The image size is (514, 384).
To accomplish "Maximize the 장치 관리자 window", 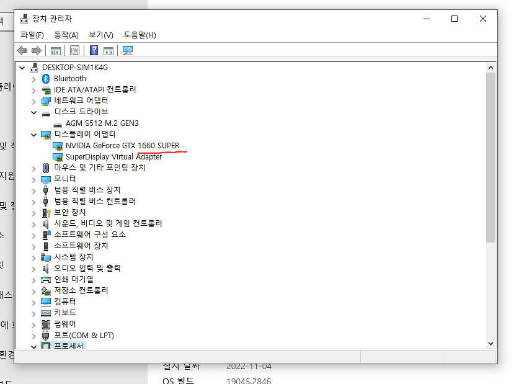I will pyautogui.click(x=454, y=19).
